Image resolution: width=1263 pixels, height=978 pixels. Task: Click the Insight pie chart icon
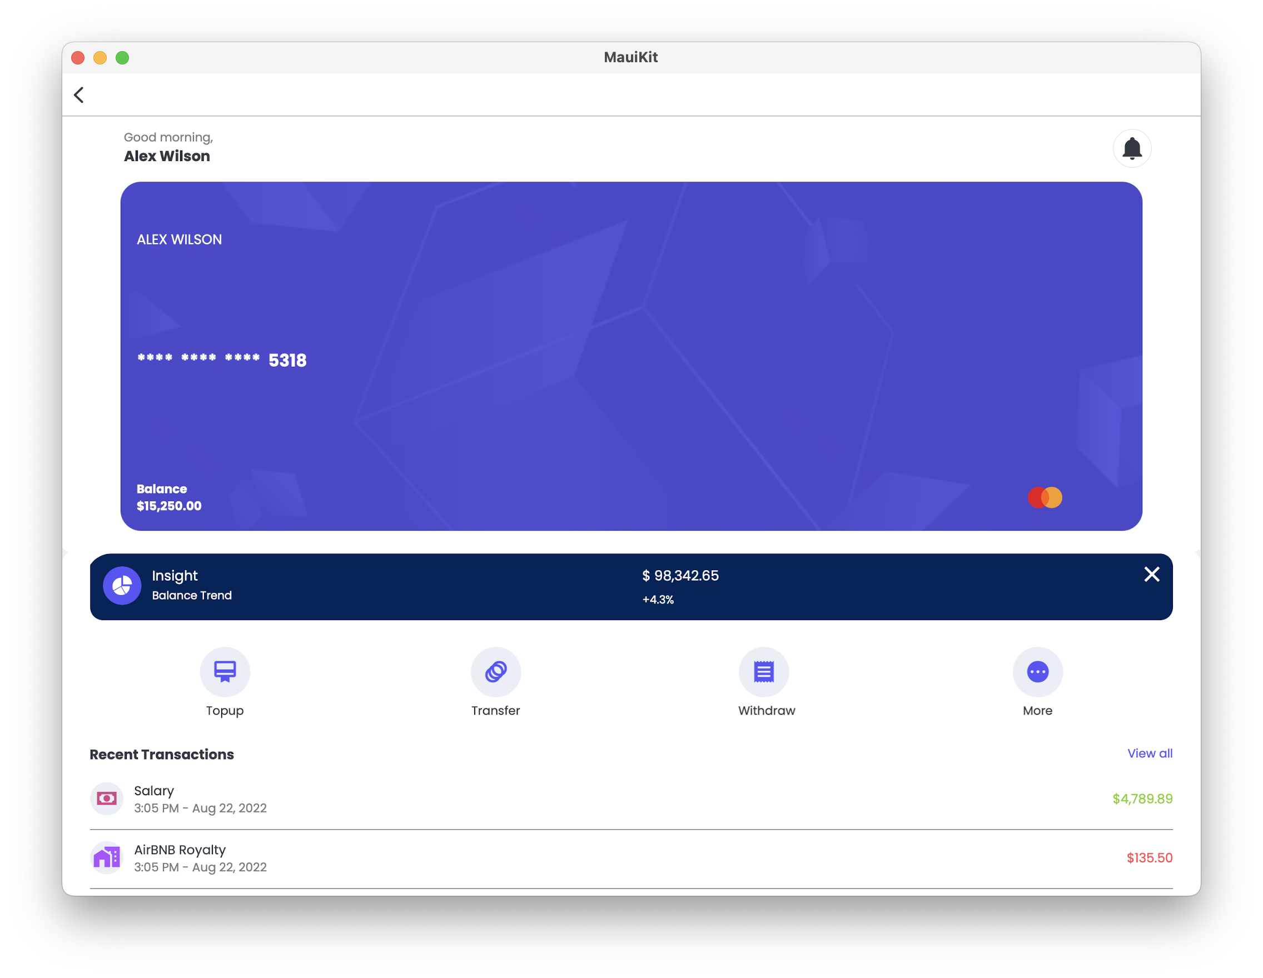click(x=122, y=586)
